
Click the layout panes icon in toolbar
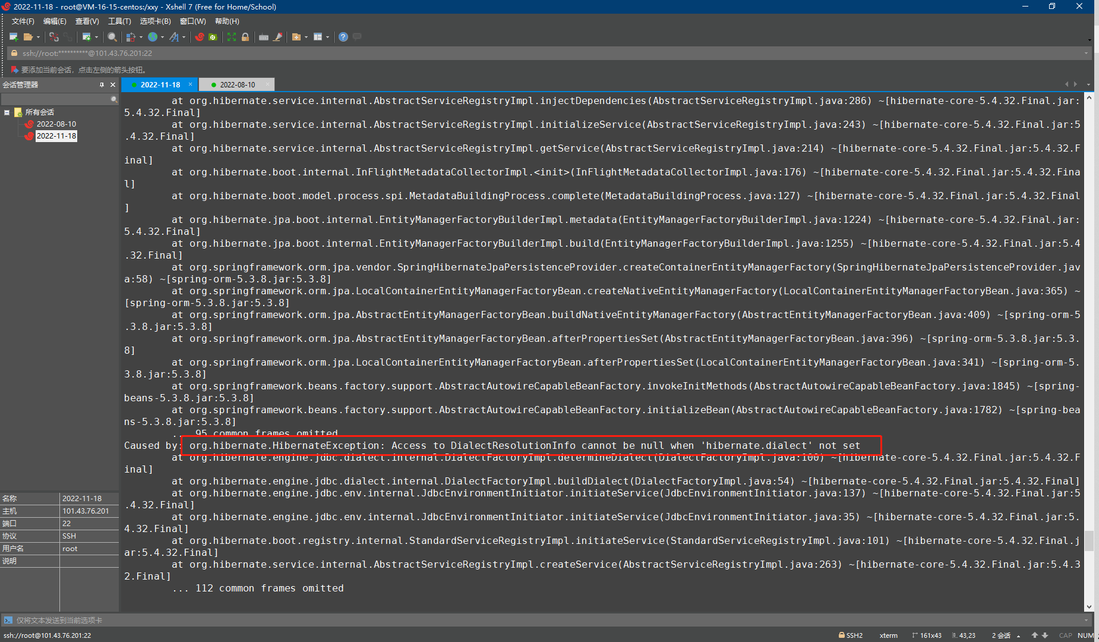tap(318, 37)
